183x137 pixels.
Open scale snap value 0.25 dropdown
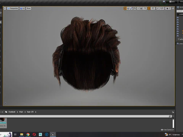tap(162, 8)
